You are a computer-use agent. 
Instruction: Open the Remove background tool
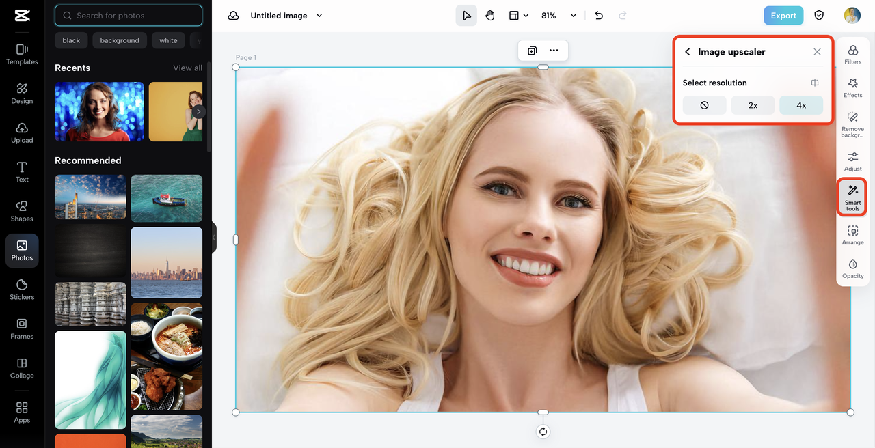852,125
